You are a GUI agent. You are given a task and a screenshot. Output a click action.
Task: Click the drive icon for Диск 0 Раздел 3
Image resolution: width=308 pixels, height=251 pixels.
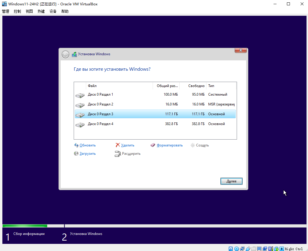pyautogui.click(x=80, y=115)
